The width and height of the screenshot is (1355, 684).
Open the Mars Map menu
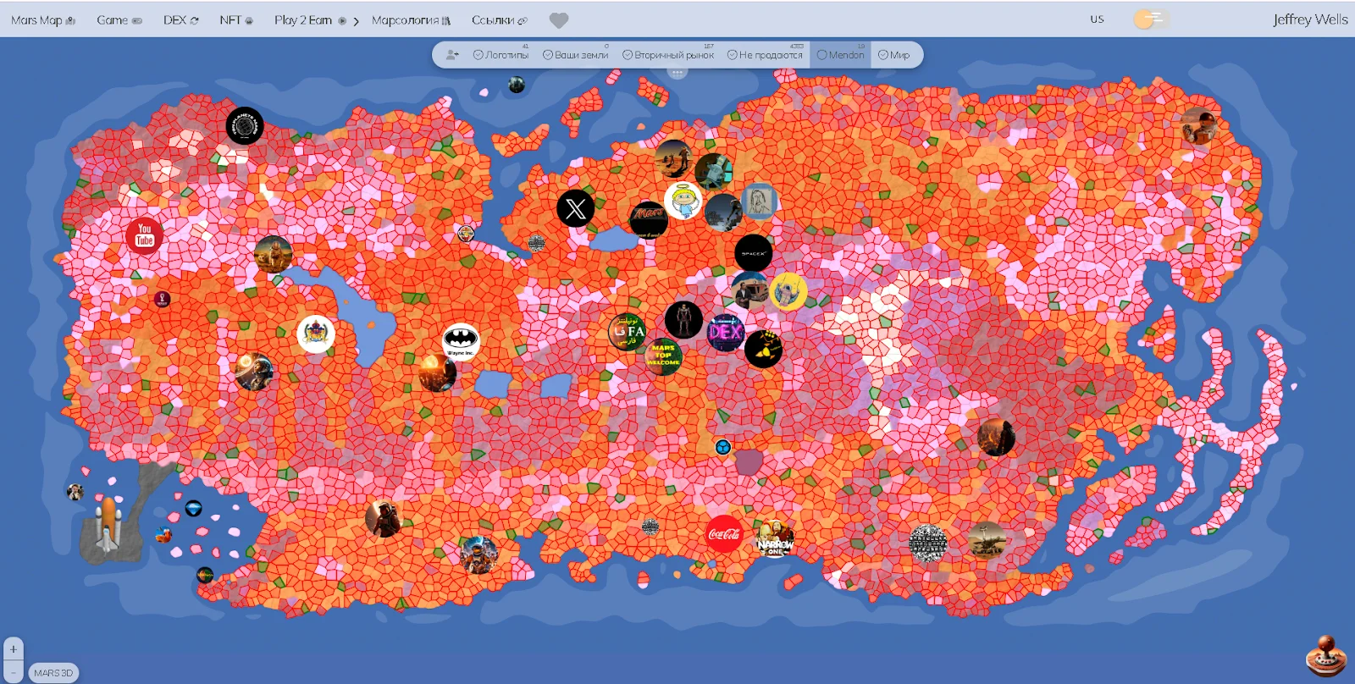point(43,20)
